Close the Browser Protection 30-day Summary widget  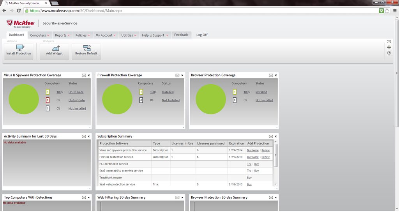pos(276,198)
